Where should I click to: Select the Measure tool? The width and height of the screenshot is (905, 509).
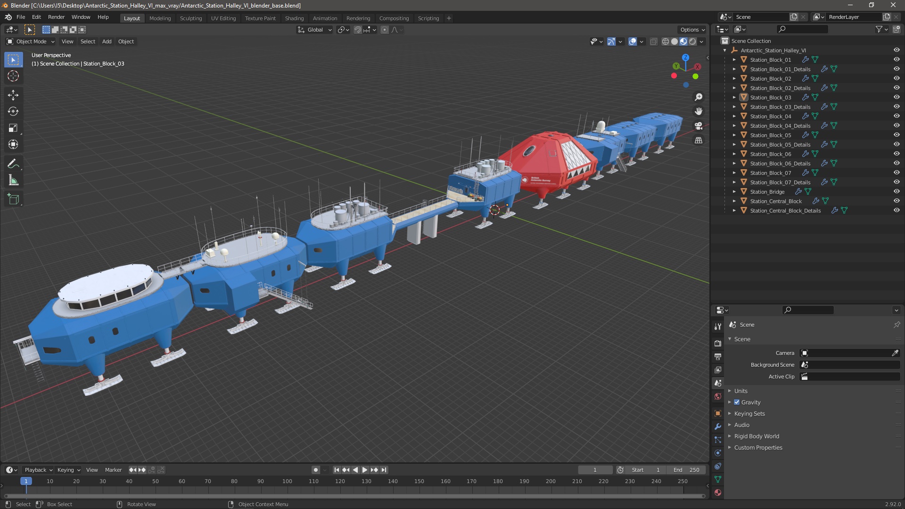[13, 180]
